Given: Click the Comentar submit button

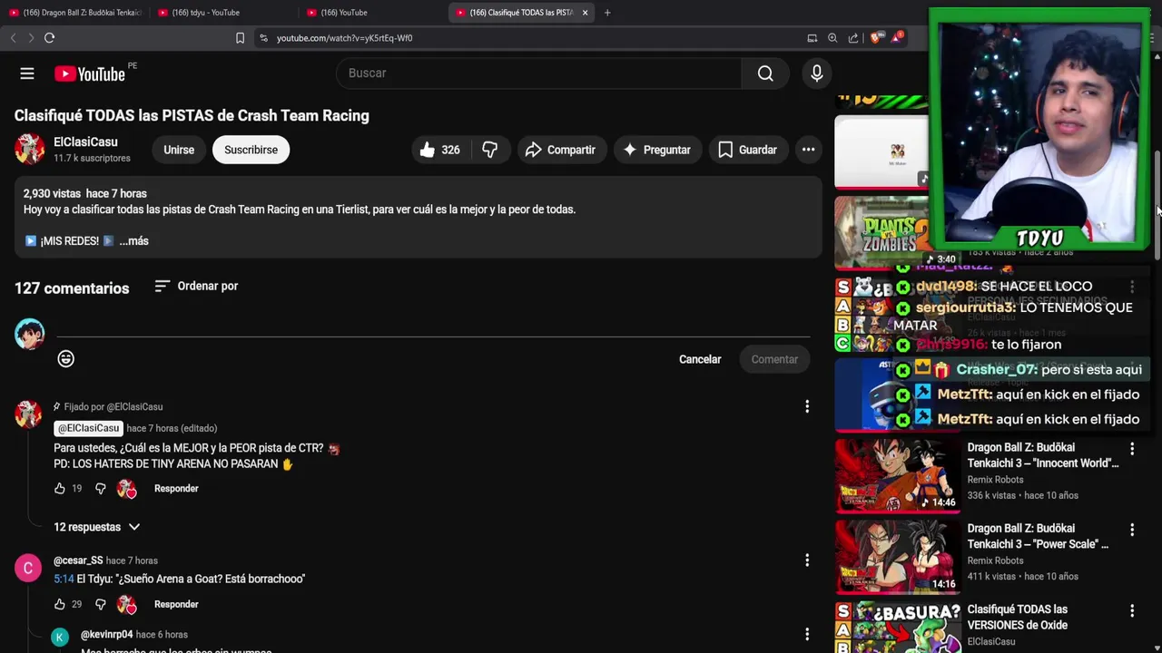Looking at the screenshot, I should tap(774, 359).
